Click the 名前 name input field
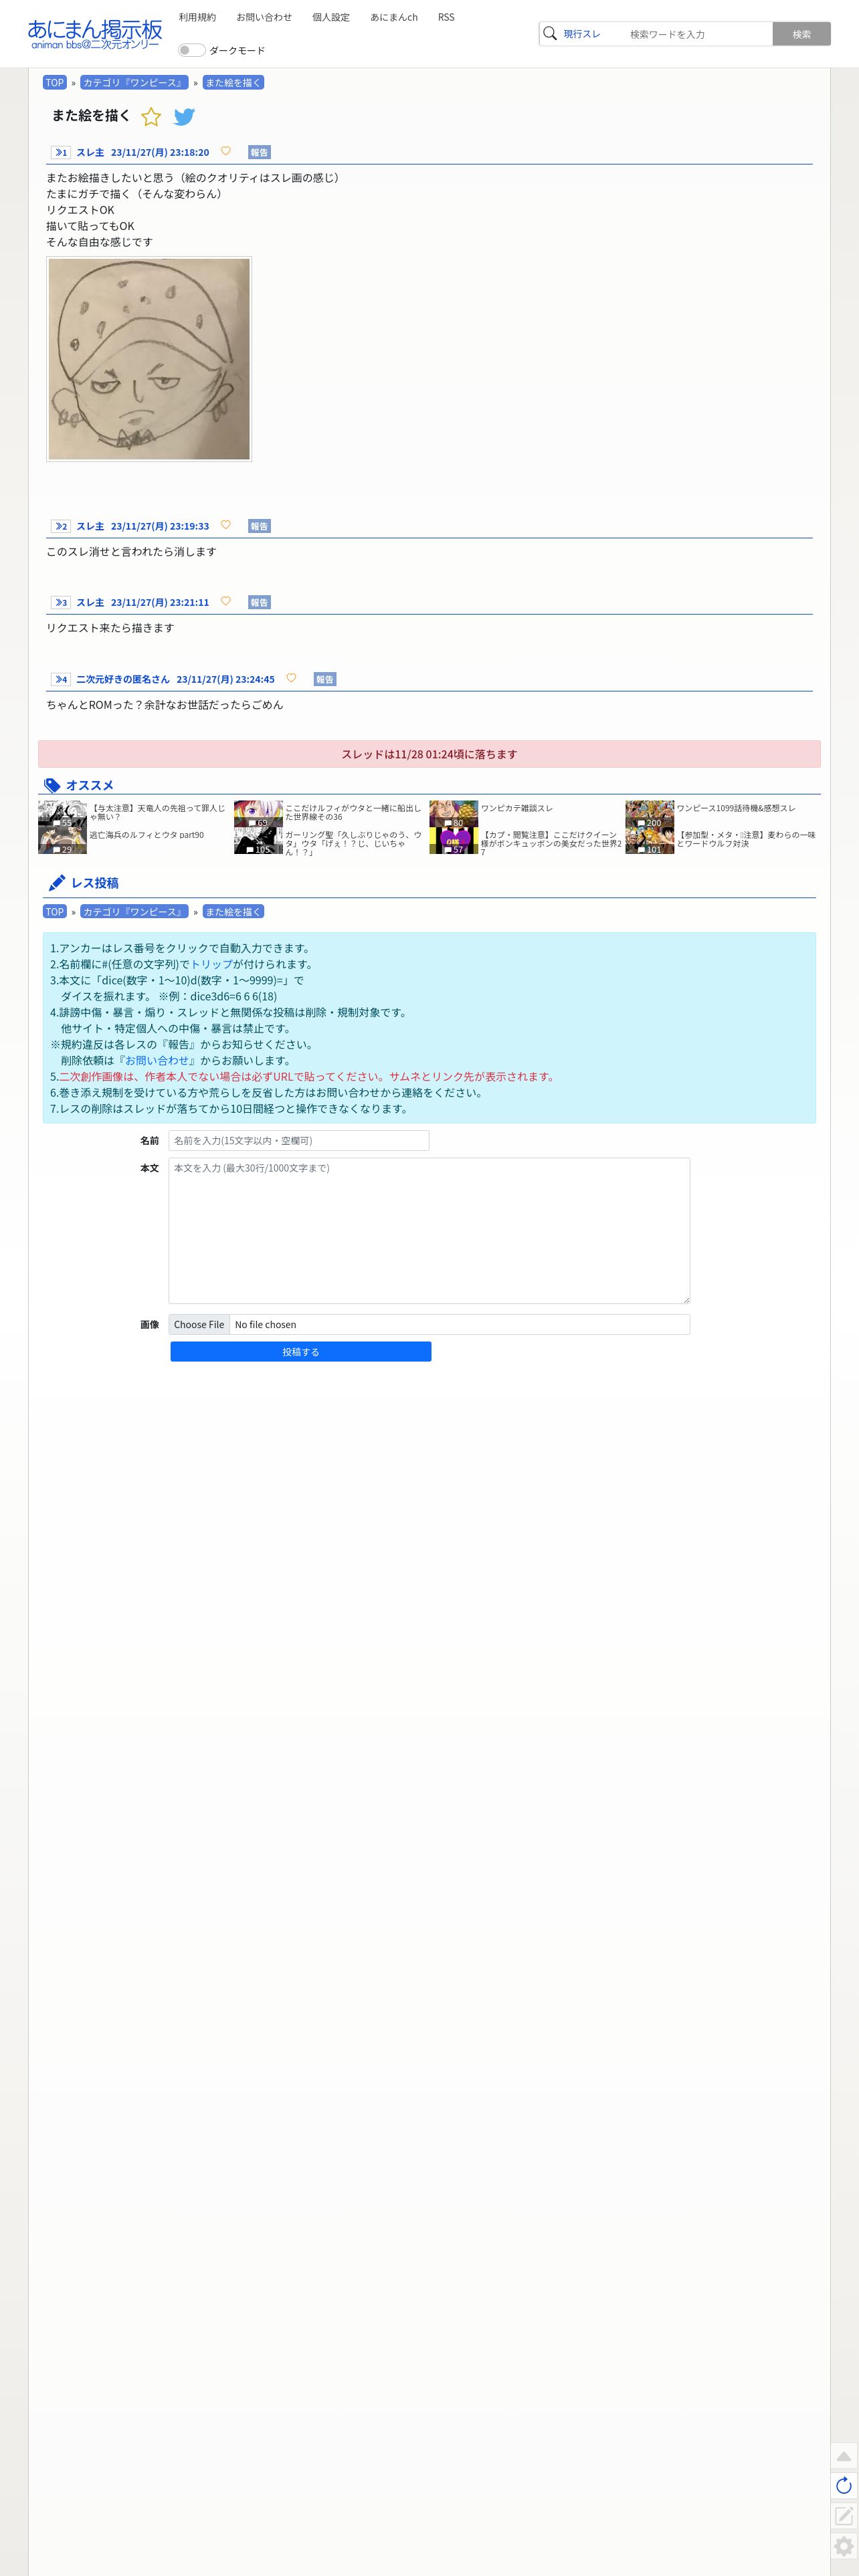 (x=299, y=1140)
